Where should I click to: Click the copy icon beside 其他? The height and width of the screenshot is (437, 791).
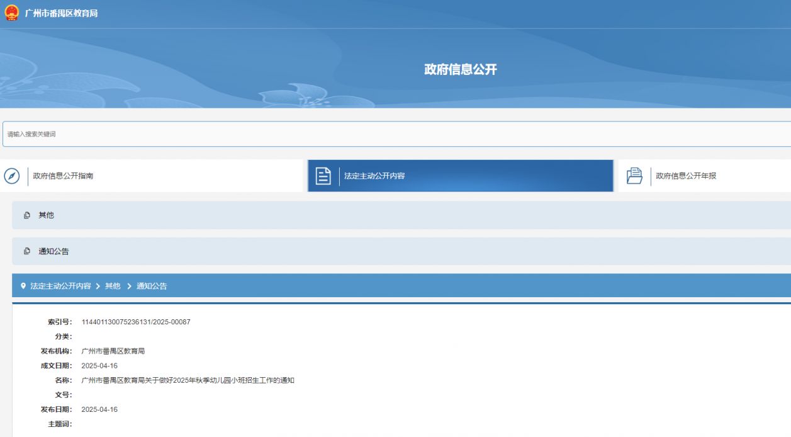tap(27, 215)
